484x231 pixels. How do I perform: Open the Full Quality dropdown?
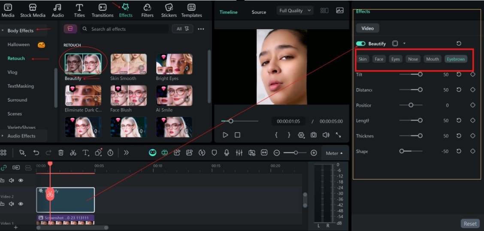[x=295, y=10]
